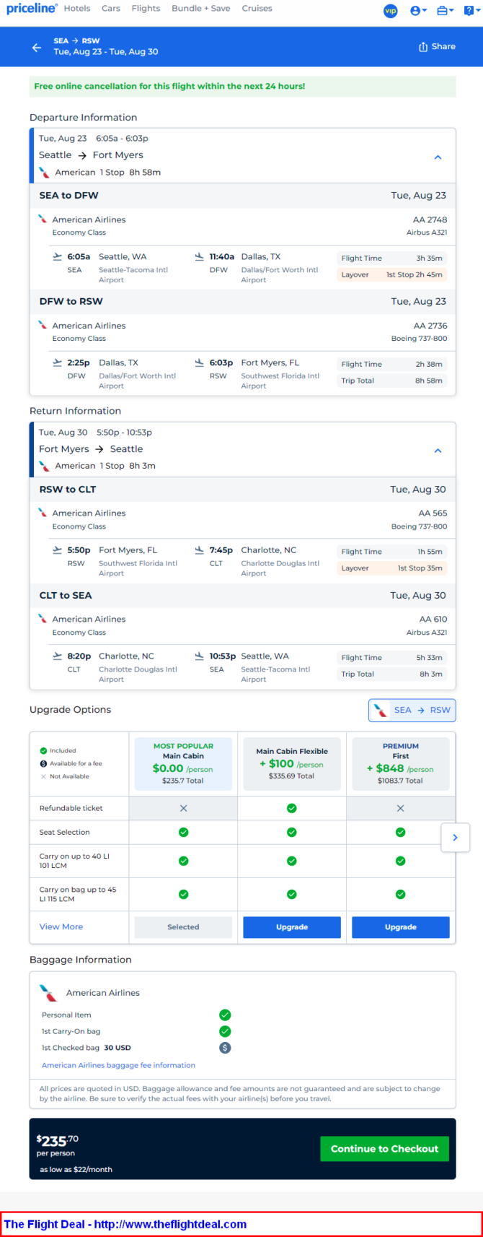Select the Premium First fare card
This screenshot has width=483, height=1237.
coord(401,764)
